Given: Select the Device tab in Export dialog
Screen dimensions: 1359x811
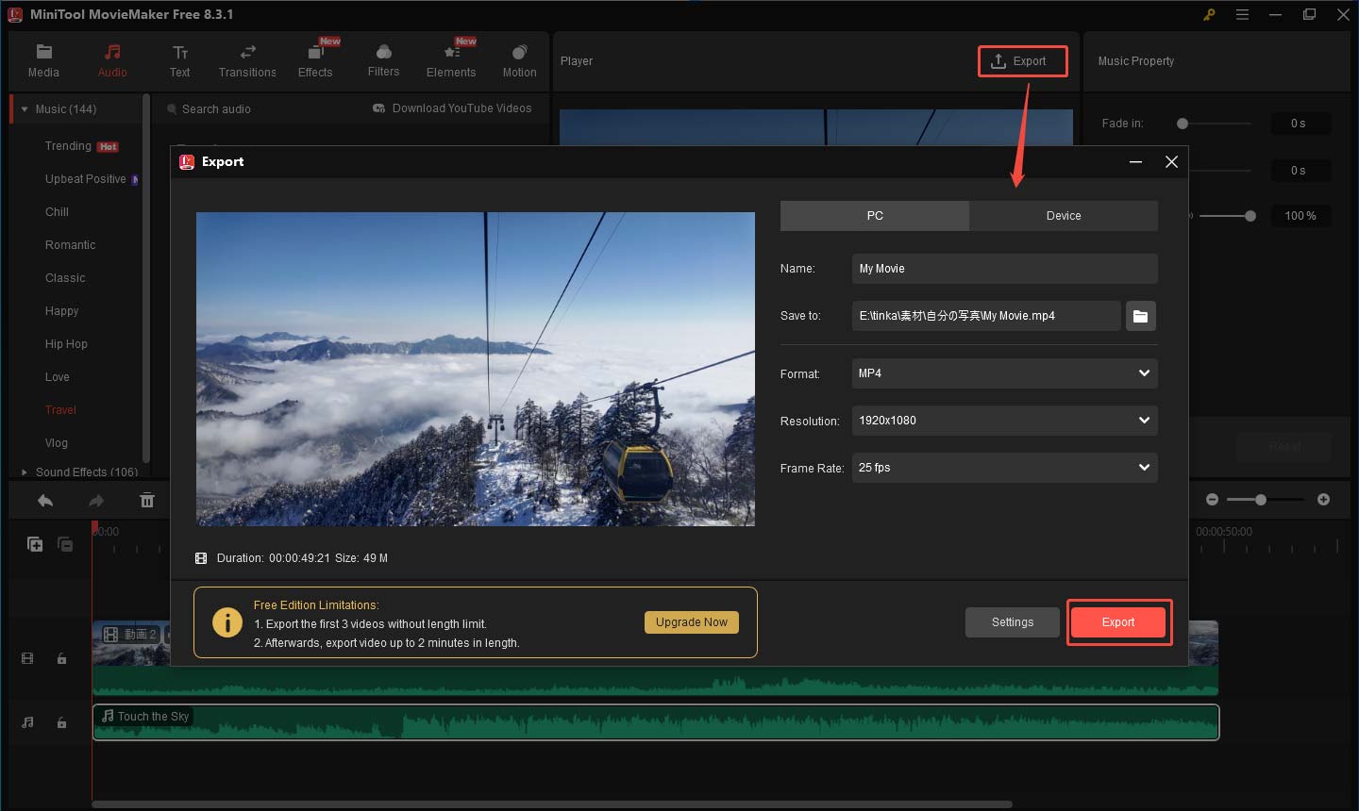Looking at the screenshot, I should pos(1064,216).
